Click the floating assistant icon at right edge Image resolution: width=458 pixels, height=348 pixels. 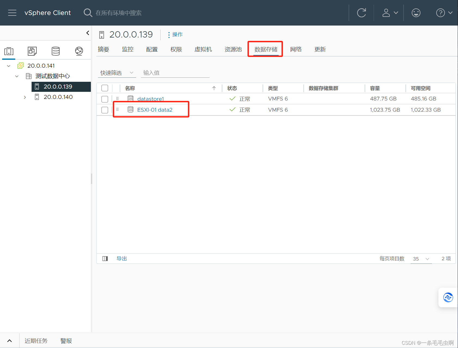448,297
